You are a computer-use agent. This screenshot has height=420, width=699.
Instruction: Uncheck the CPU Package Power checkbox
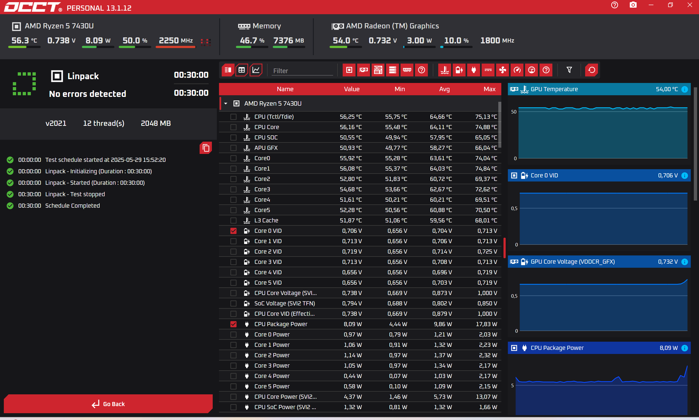233,324
